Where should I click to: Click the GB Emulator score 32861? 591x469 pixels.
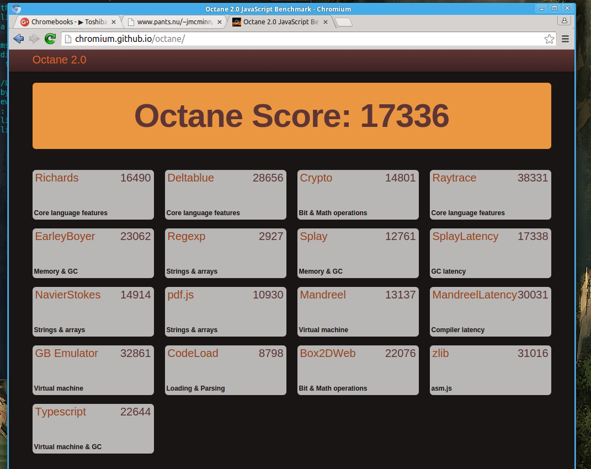coord(135,353)
